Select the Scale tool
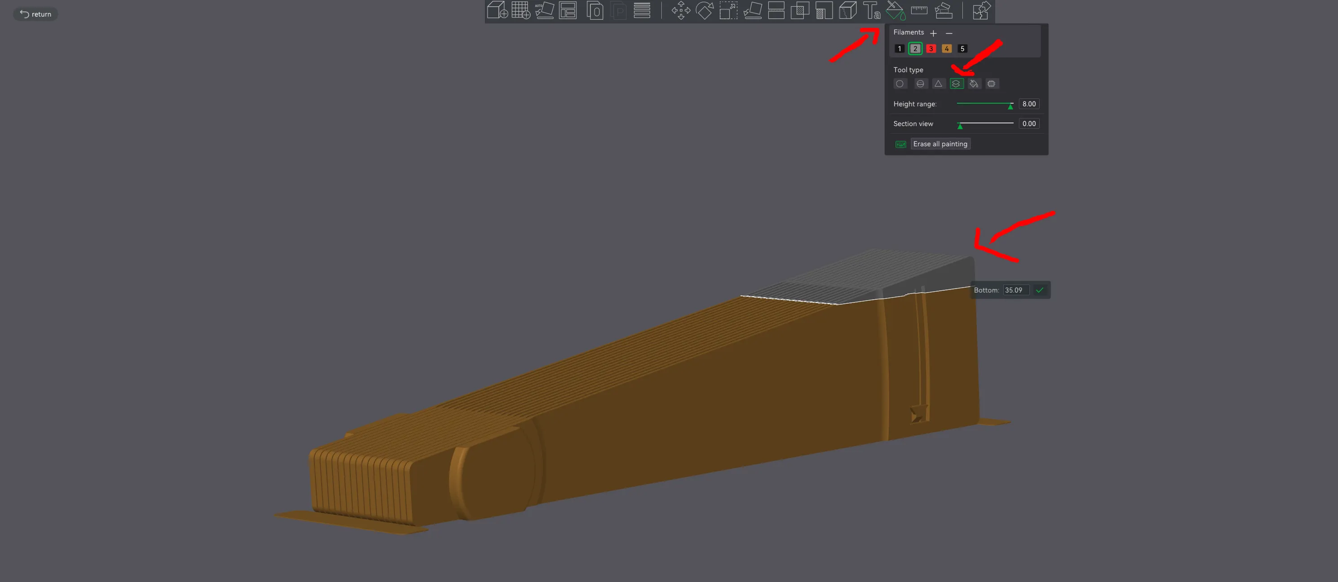Screen dimensions: 1338x582 click(x=727, y=10)
